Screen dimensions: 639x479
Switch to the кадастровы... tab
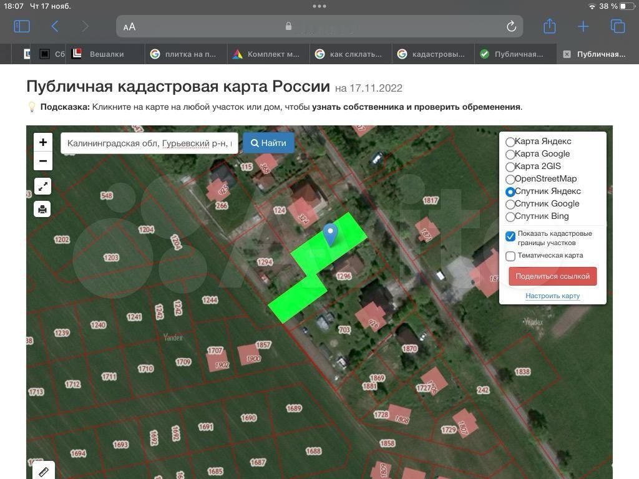(433, 54)
